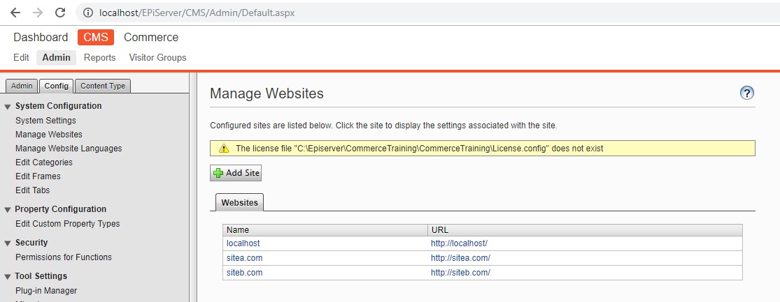Viewport: 780px width, 302px height.
Task: Click the site info icon in address bar
Action: coord(88,13)
